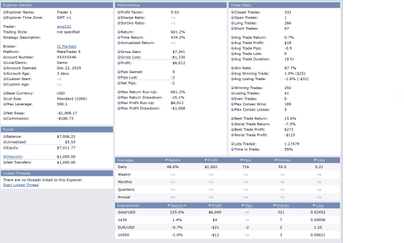Click the info icon beside Base Currency
Screen dimensions: 404x243
tap(5, 93)
